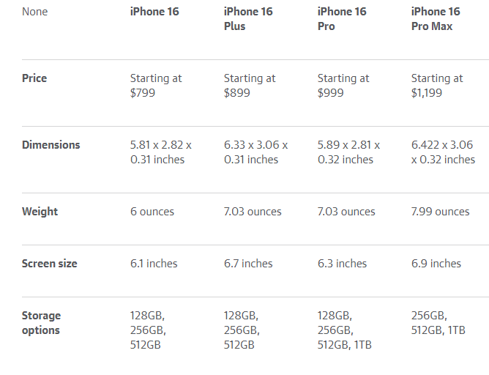
Task: Select the Starting at $899 price cell
Action: pos(250,86)
